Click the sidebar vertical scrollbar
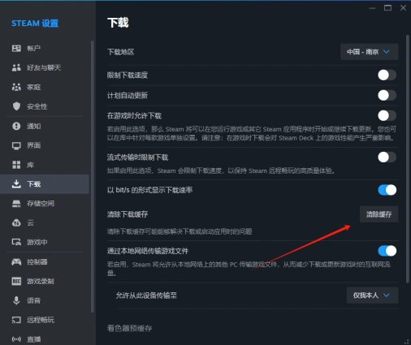This screenshot has width=411, height=345. point(93,176)
